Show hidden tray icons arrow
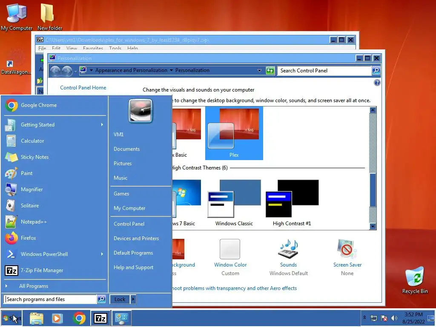The image size is (436, 327). pyautogui.click(x=364, y=318)
